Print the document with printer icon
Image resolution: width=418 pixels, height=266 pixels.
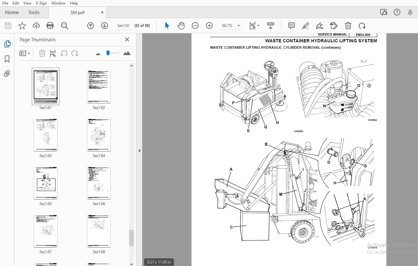[50, 26]
